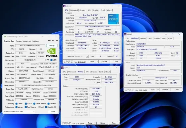Click the DDR4 memory type value
186x128 pixels.
point(77,77)
